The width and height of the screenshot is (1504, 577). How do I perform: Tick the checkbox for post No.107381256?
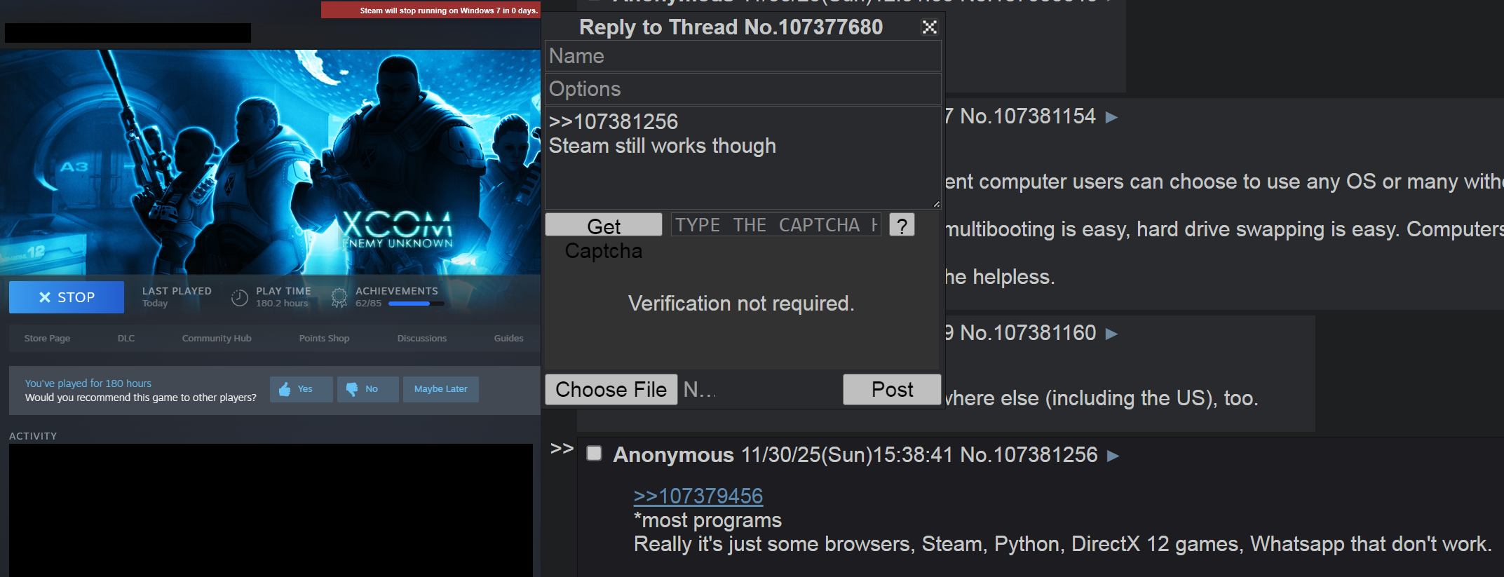595,454
